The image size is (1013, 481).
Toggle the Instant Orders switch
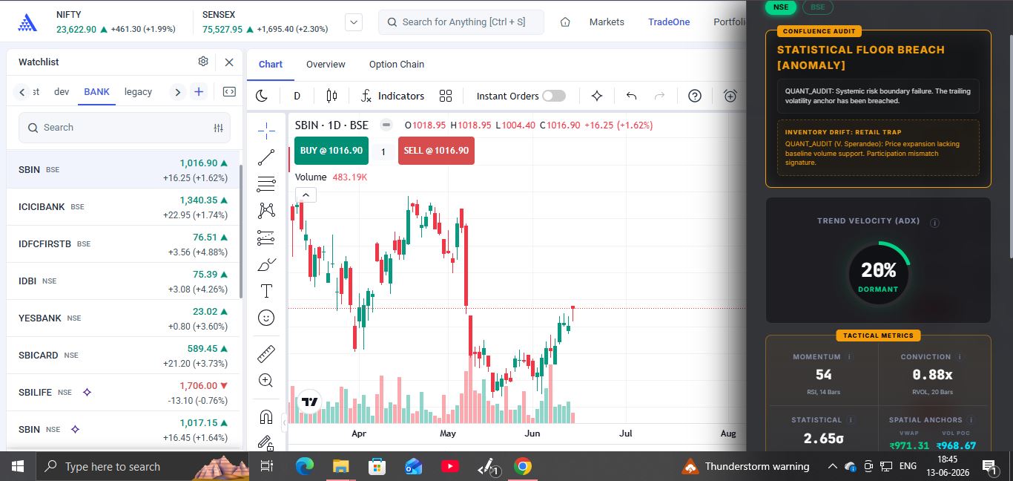pyautogui.click(x=554, y=96)
